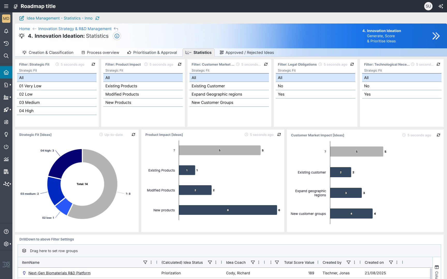Switch to Creation & Classification tab

point(48,52)
